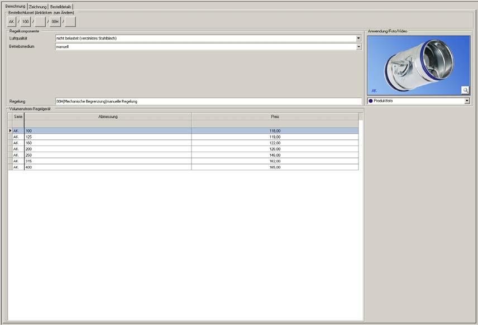The height and width of the screenshot is (325, 478).
Task: Click the current row indicator arrow
Action: [10, 131]
